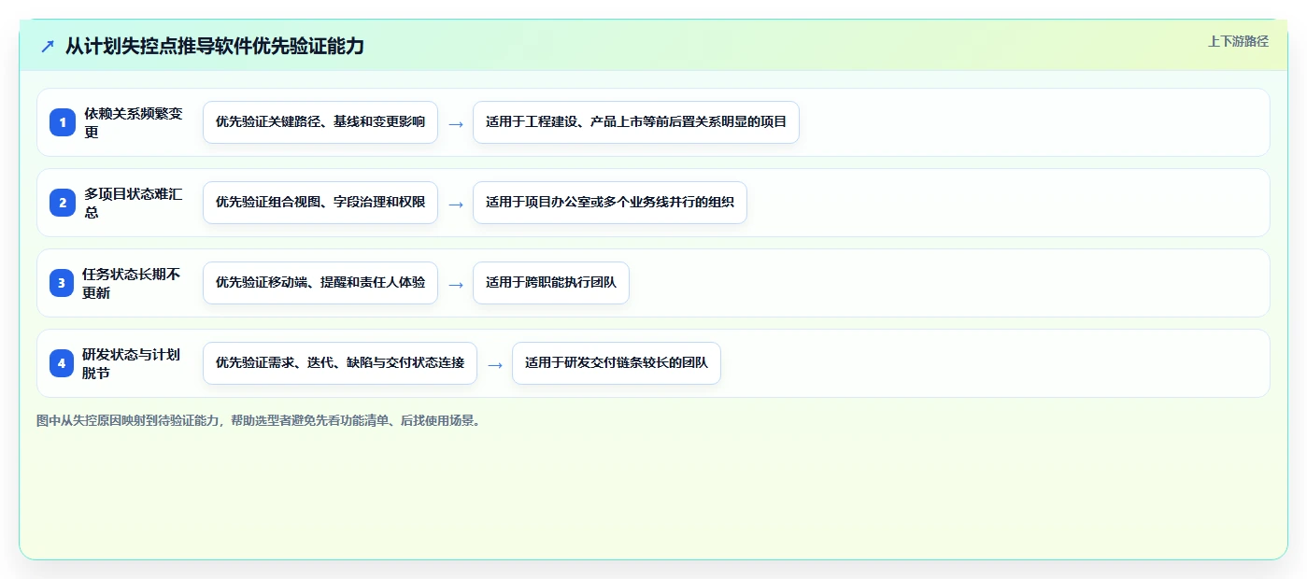This screenshot has width=1307, height=579.
Task: Click the number 1 badge
Action: pyautogui.click(x=63, y=122)
